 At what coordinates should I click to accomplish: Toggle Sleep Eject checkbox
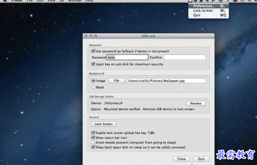click(93, 147)
